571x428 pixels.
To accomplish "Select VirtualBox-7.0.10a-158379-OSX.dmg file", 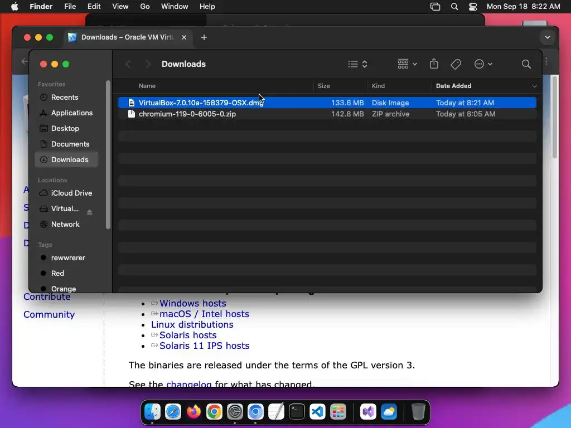I will pyautogui.click(x=327, y=103).
